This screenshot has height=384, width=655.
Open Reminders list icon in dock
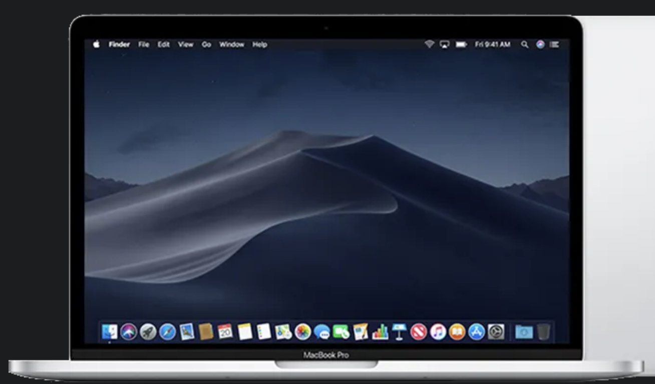[264, 331]
